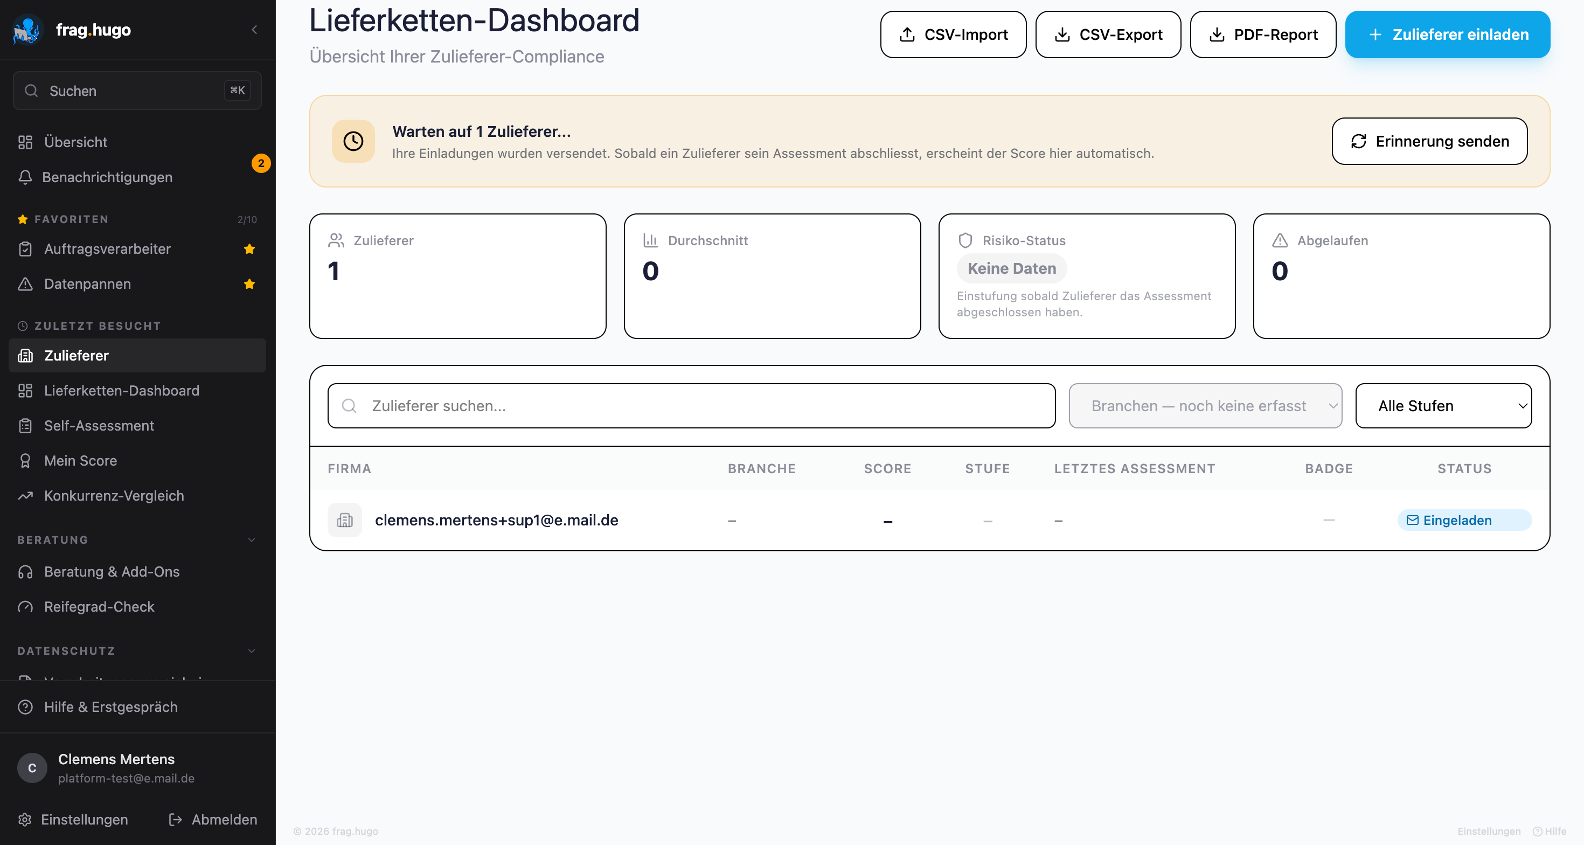Open the Branchen filter dropdown
Image resolution: width=1584 pixels, height=845 pixels.
(x=1205, y=406)
